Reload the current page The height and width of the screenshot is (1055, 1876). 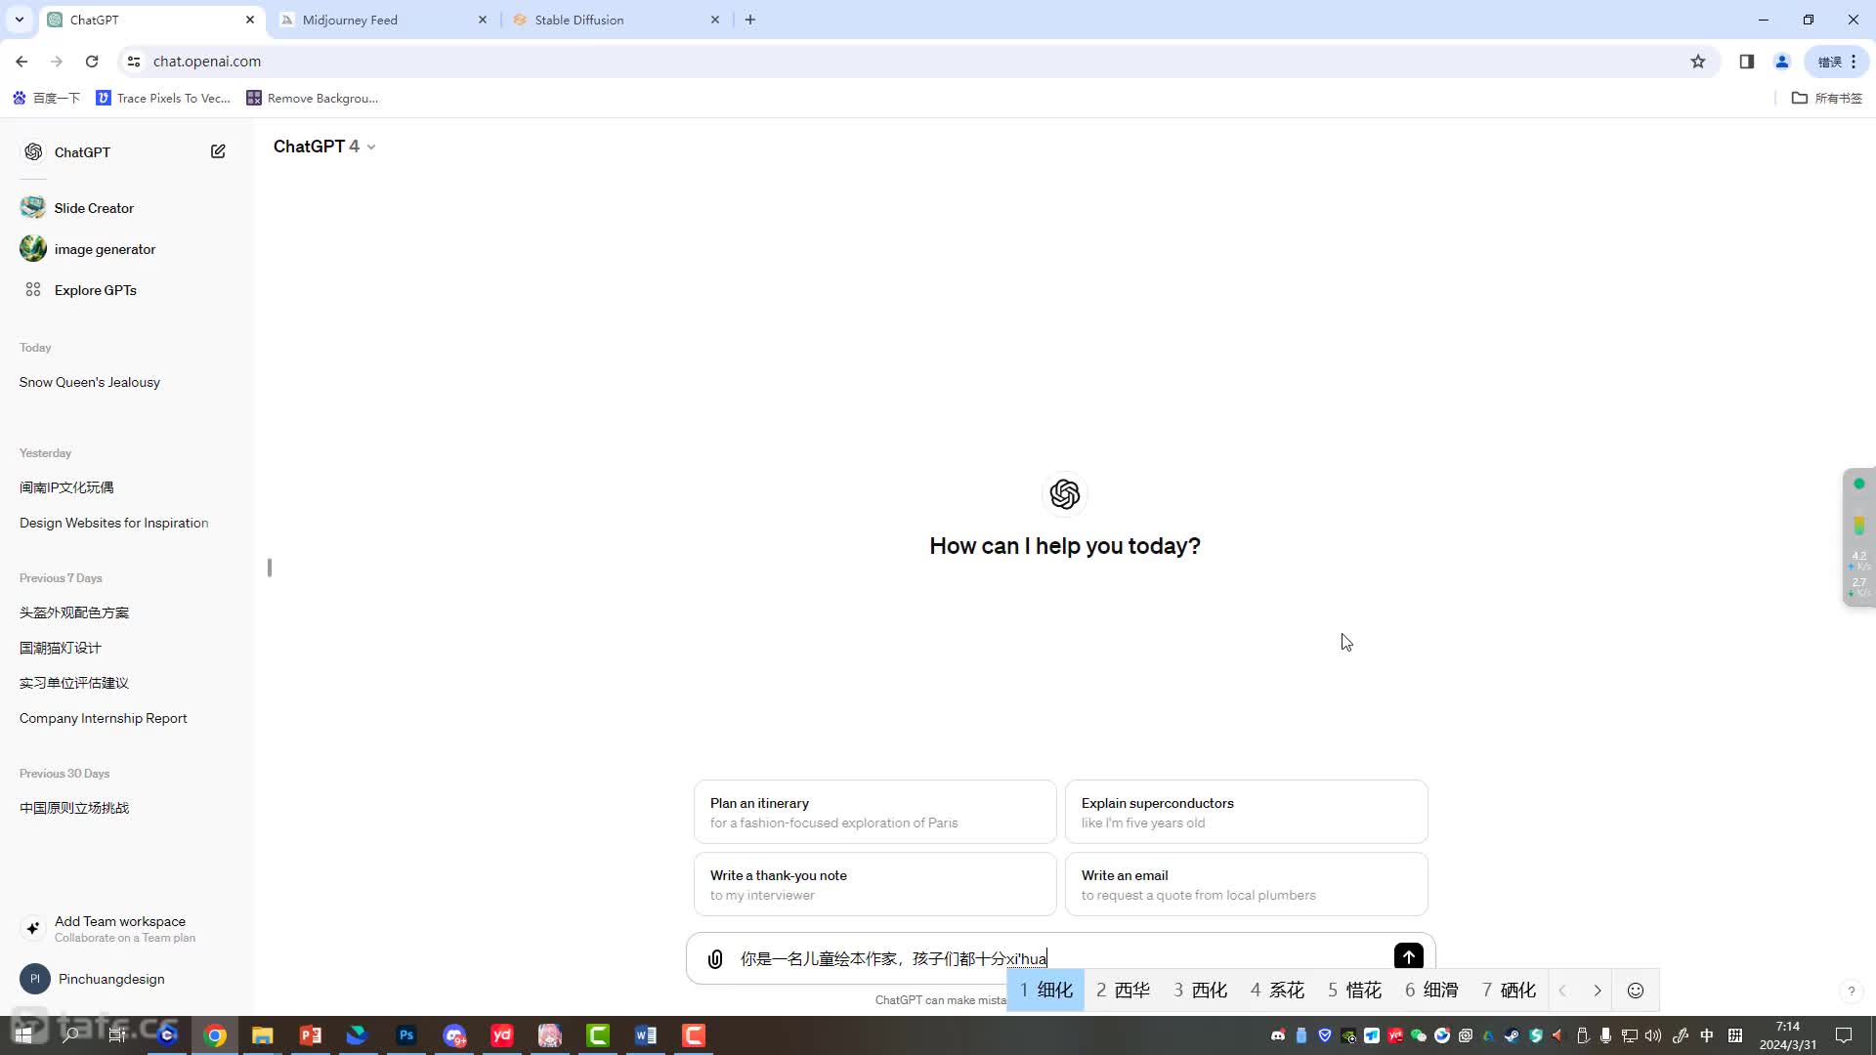[x=92, y=62]
